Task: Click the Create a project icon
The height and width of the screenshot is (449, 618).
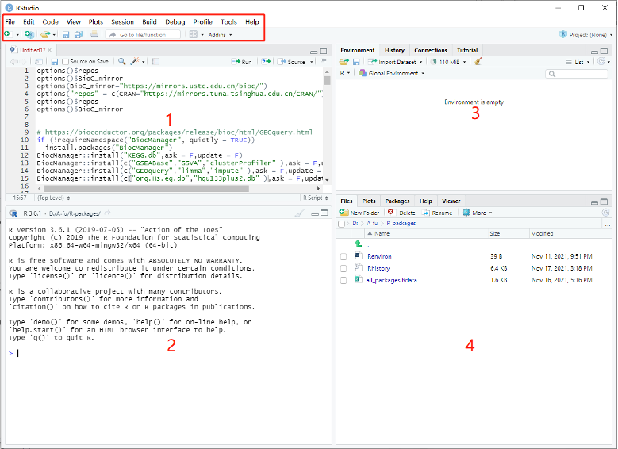Action: click(x=29, y=35)
